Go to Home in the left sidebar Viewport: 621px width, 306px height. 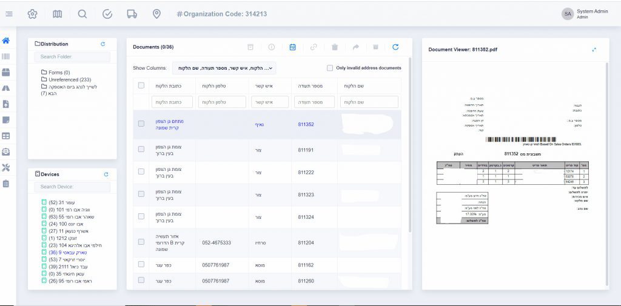tap(6, 41)
